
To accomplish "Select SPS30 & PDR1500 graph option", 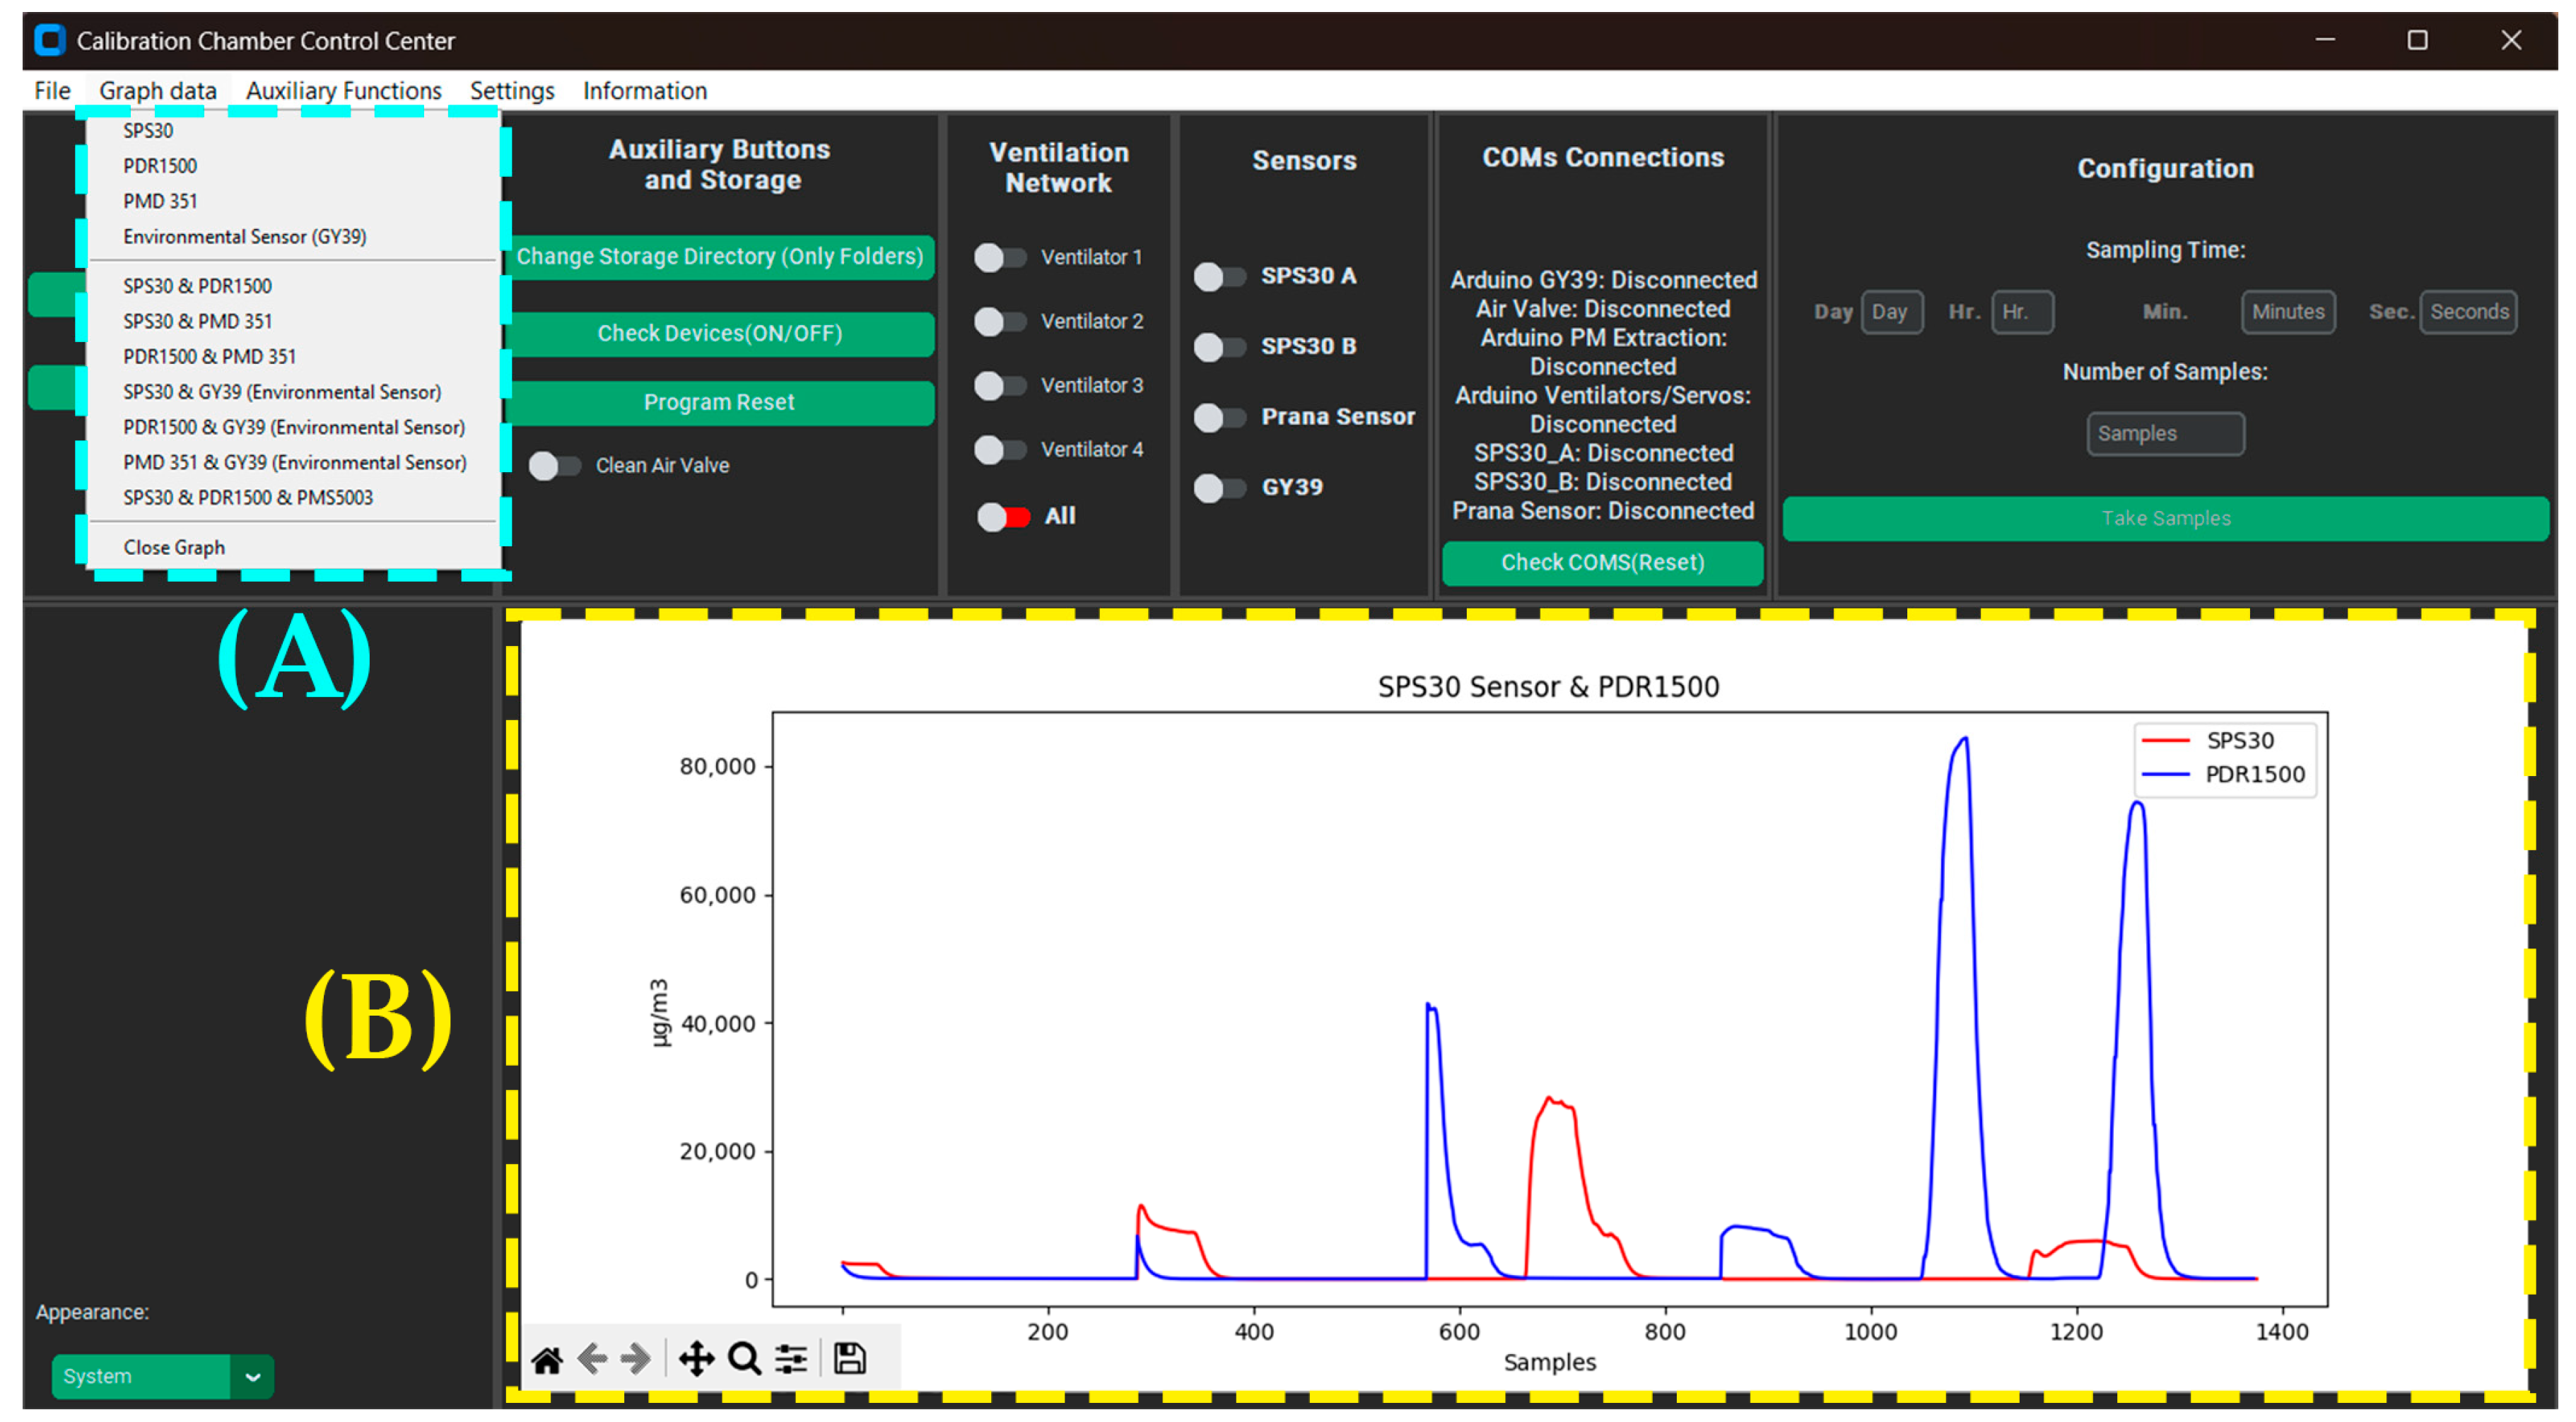I will [197, 286].
